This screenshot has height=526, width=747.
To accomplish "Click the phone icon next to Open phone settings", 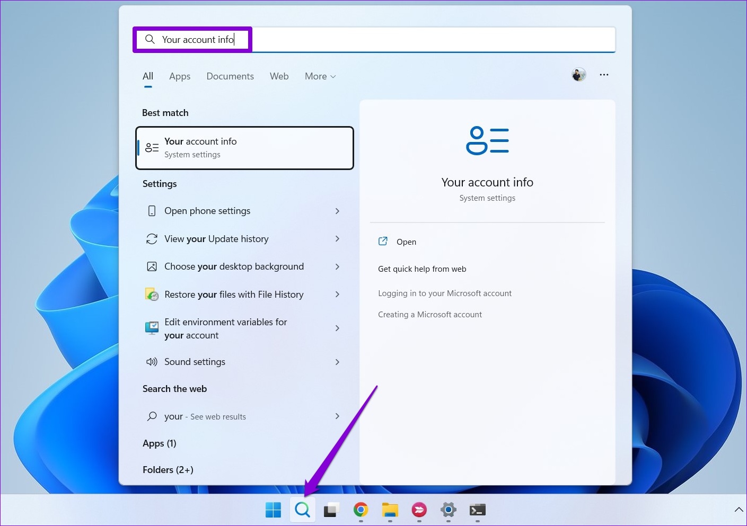I will [152, 211].
